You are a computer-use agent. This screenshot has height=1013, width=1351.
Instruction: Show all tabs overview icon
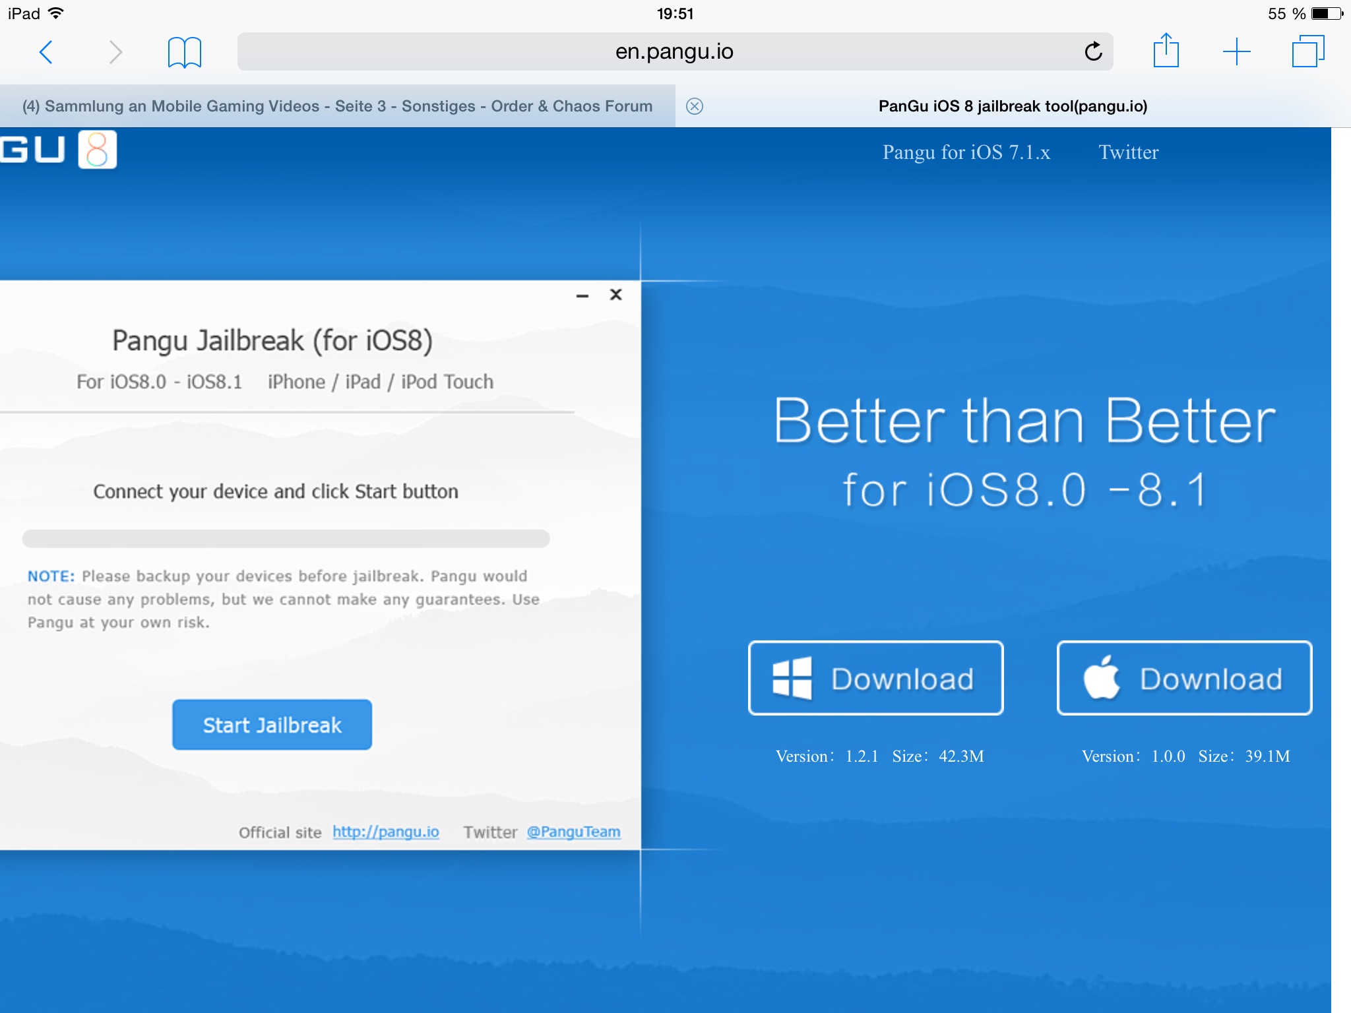[x=1307, y=51]
